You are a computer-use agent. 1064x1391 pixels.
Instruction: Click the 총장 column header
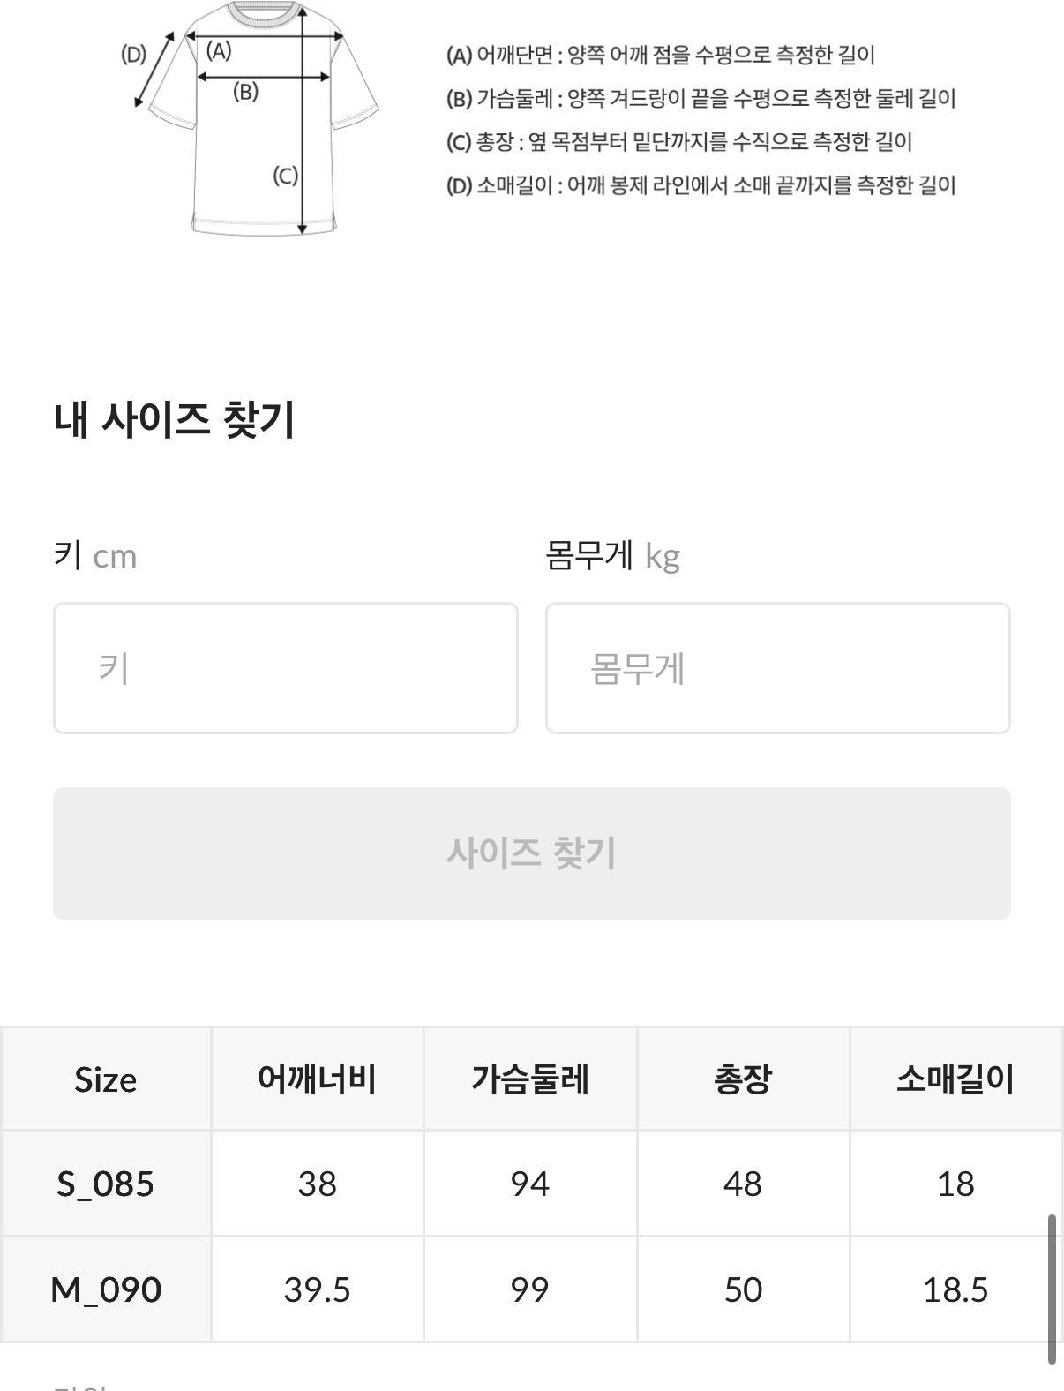pyautogui.click(x=743, y=1079)
